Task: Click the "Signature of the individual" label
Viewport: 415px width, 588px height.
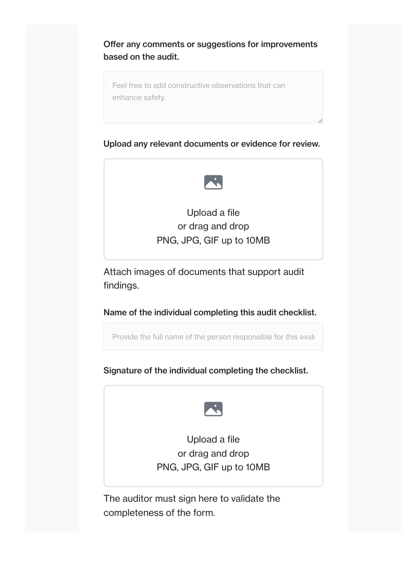Action: 205,370
